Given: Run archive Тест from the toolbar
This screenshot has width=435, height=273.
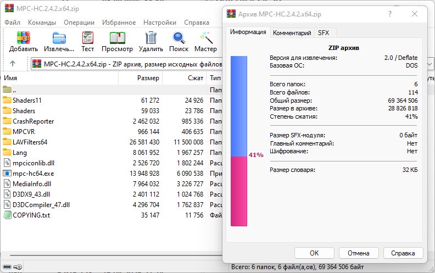Looking at the screenshot, I should coord(88,38).
